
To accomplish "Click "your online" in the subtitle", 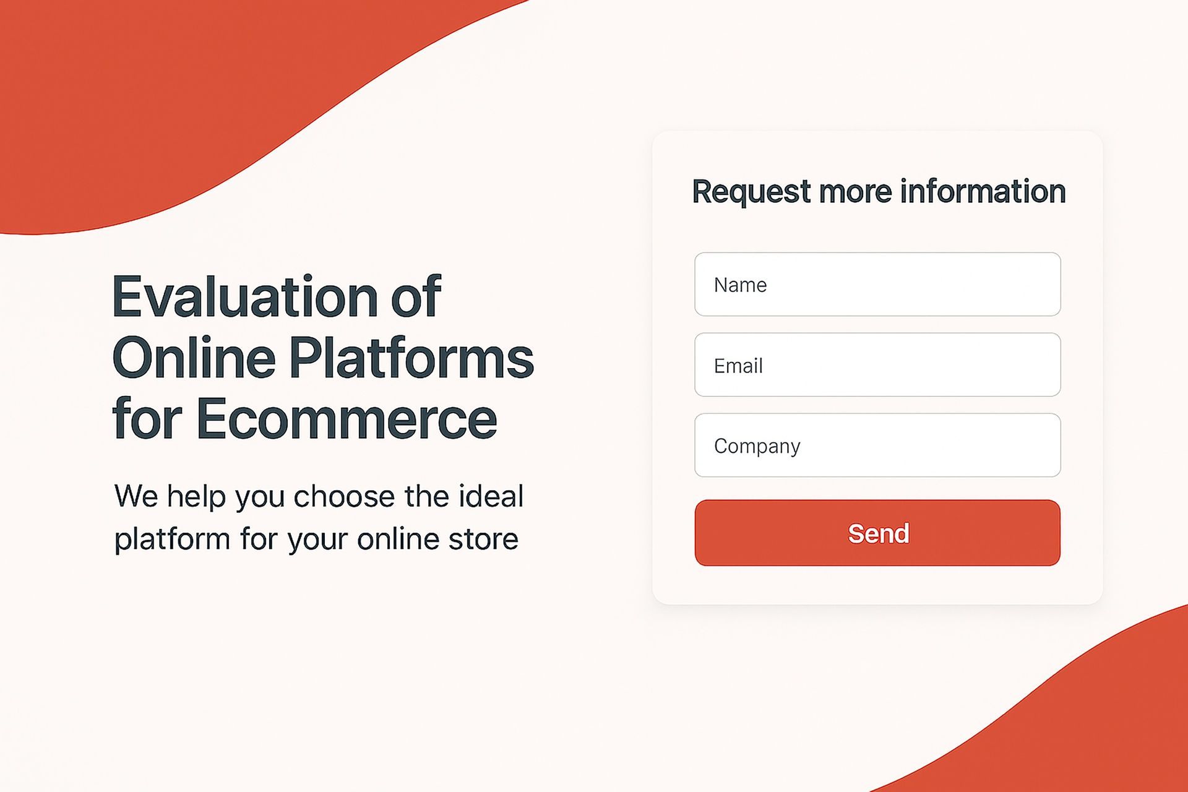I will pos(364,539).
